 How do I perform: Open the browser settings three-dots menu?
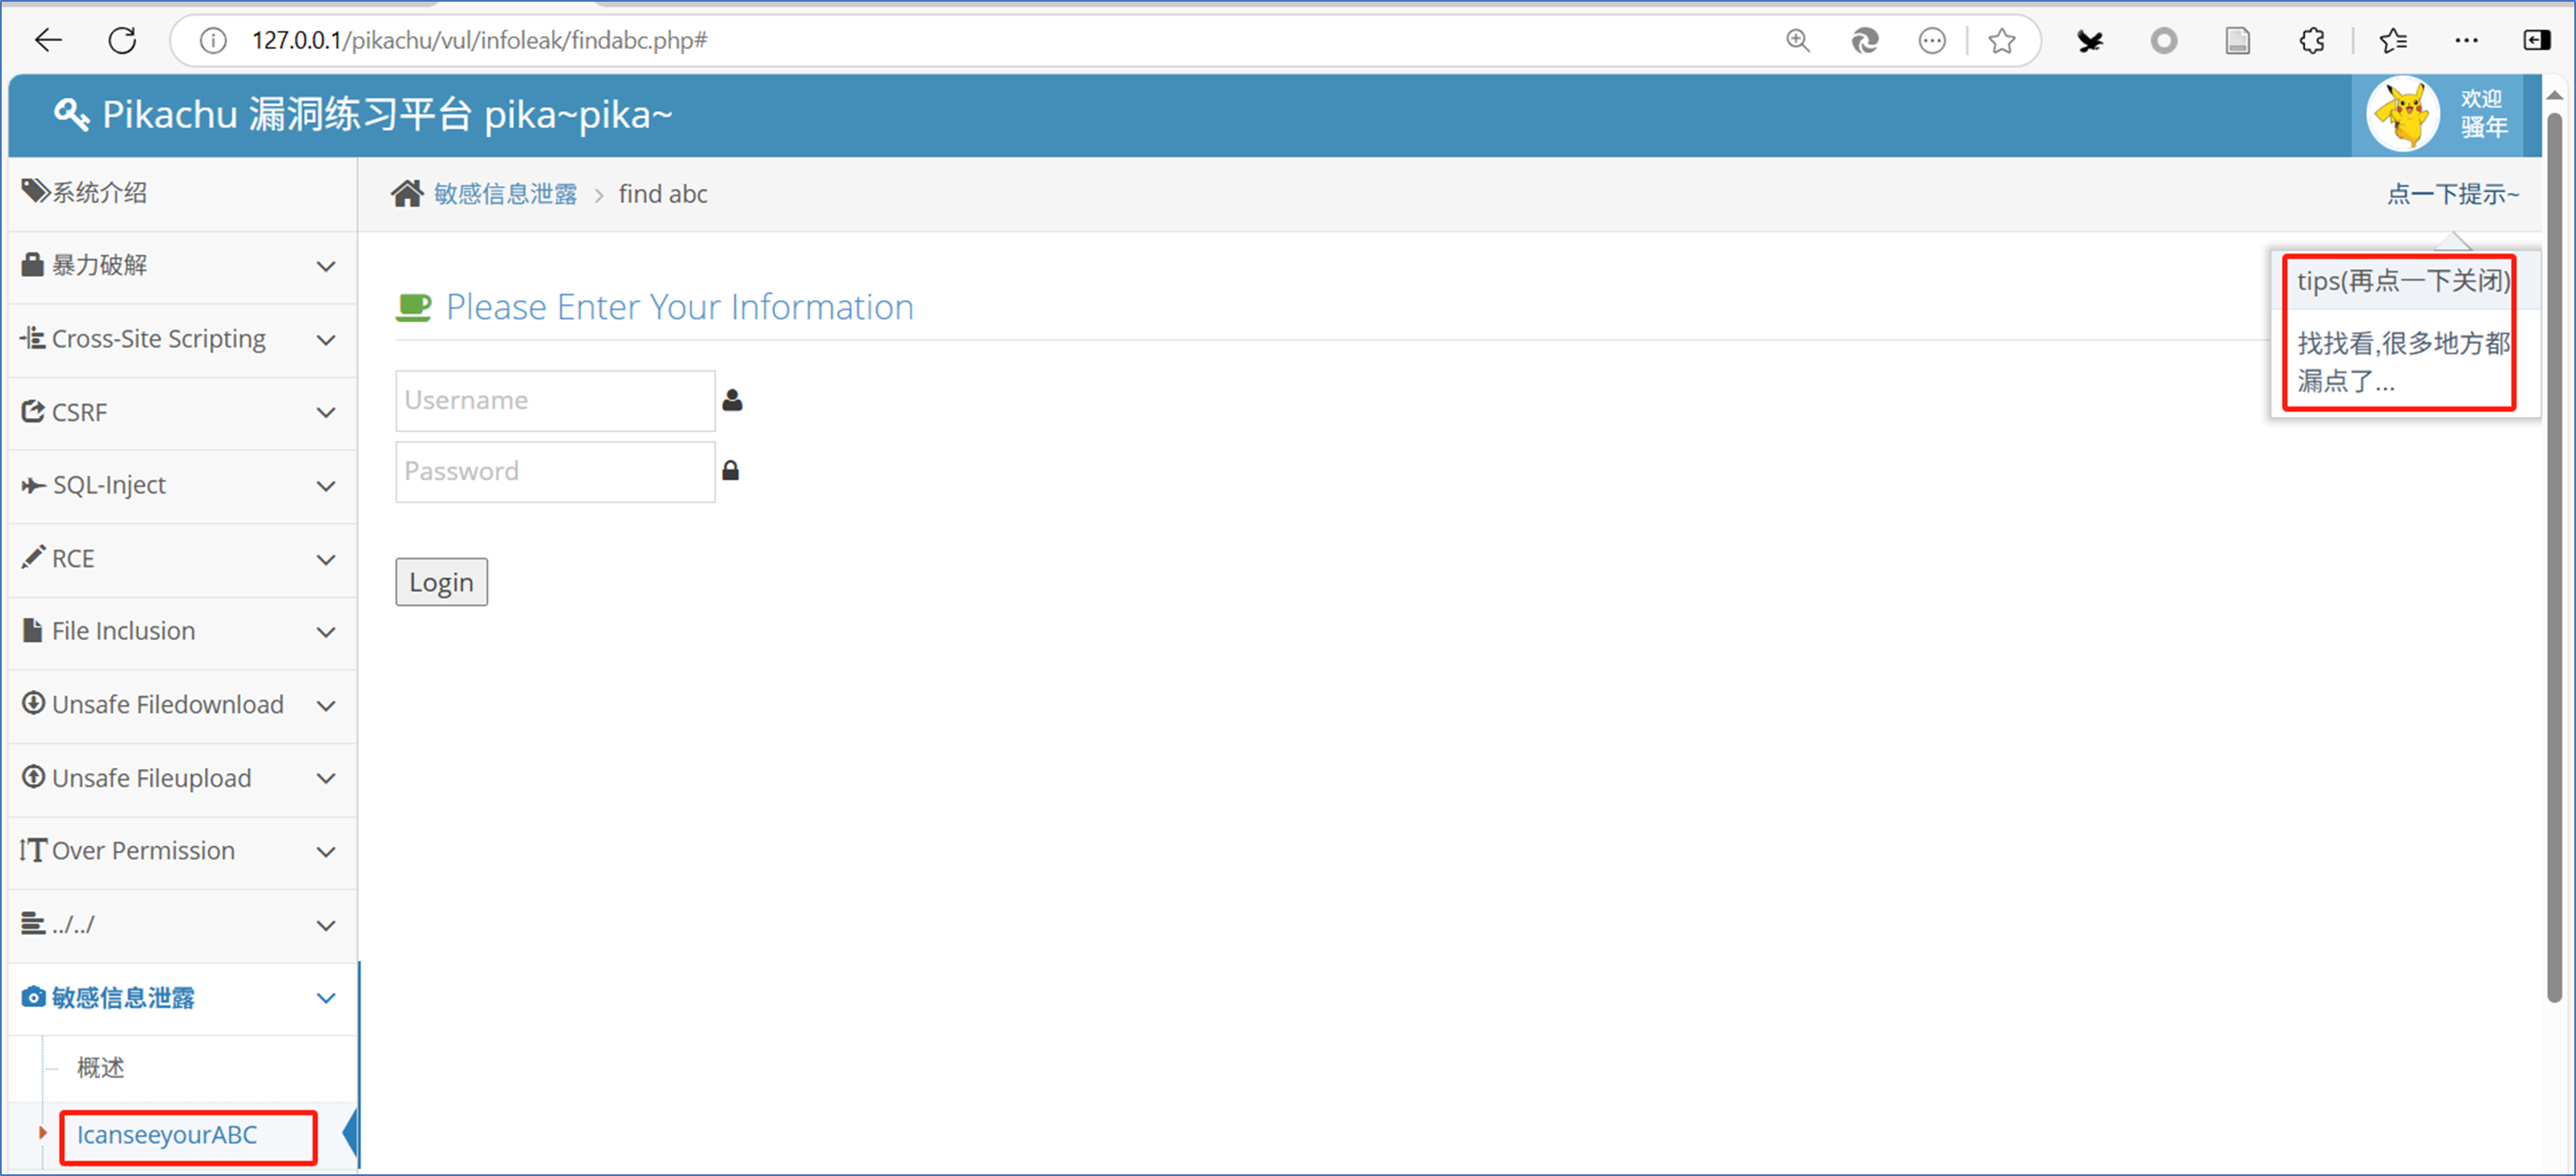point(2466,40)
